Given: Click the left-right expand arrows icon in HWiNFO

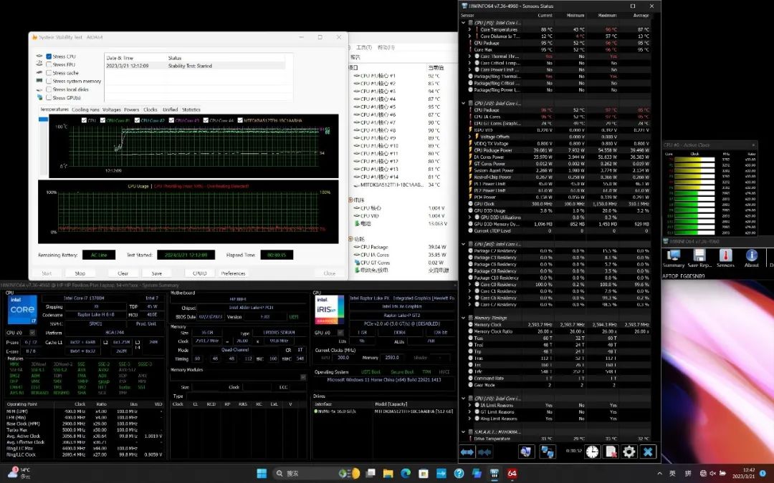Looking at the screenshot, I should [x=467, y=452].
